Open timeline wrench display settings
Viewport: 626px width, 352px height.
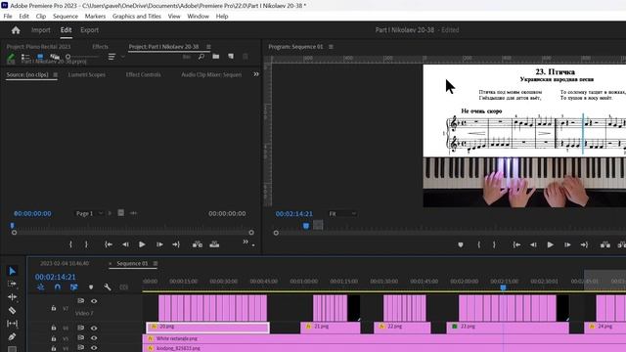click(107, 286)
